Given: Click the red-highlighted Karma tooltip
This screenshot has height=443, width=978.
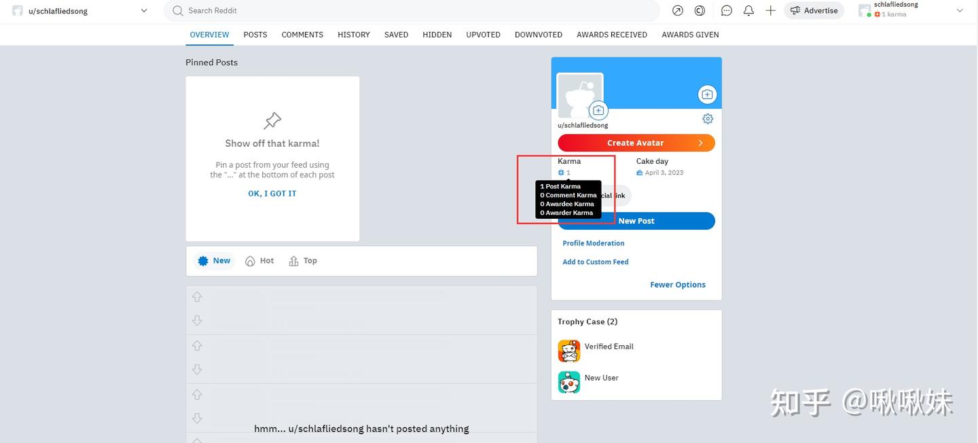Looking at the screenshot, I should (x=568, y=199).
